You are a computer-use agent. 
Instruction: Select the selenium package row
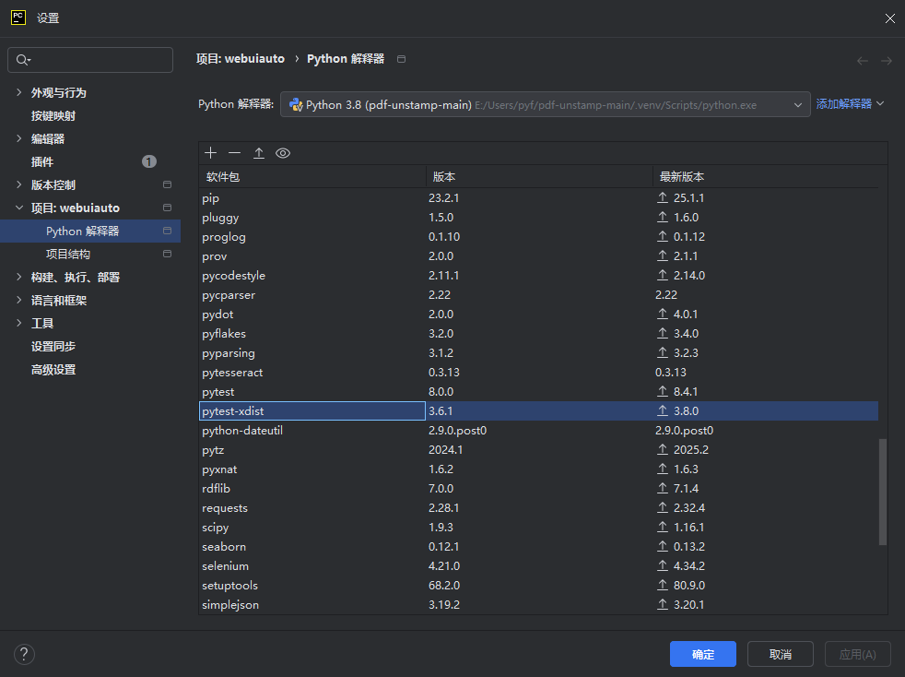[x=538, y=566]
